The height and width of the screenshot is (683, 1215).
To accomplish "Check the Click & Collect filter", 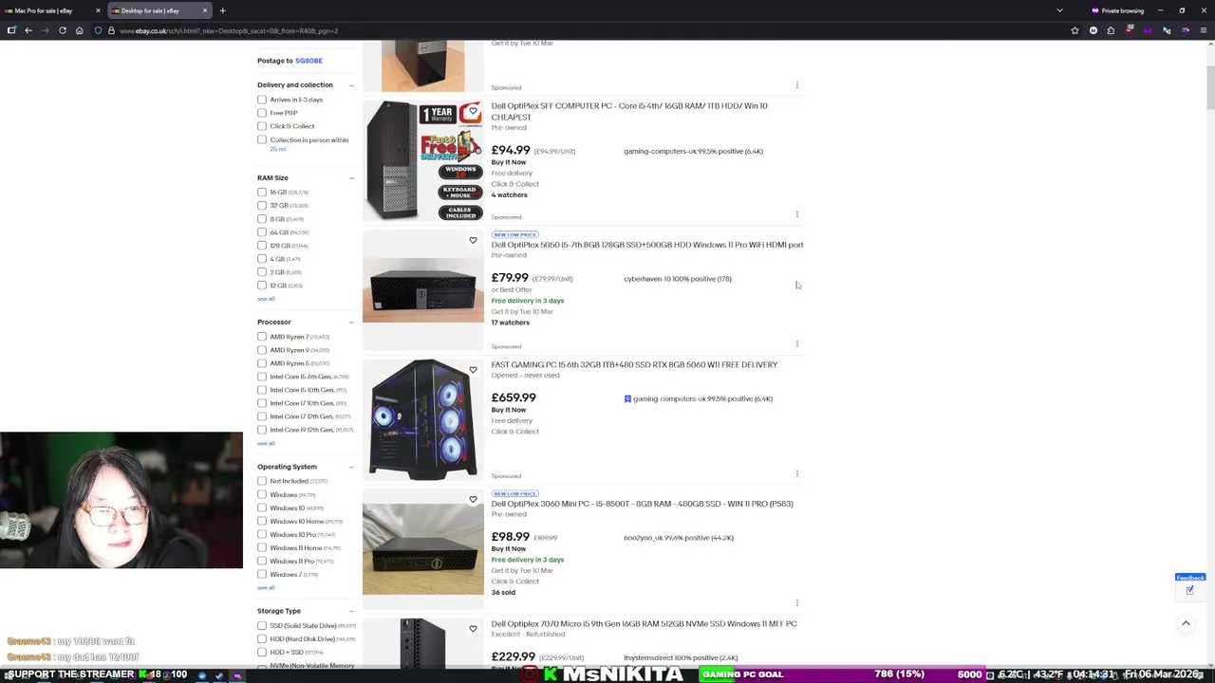I will pos(262,126).
